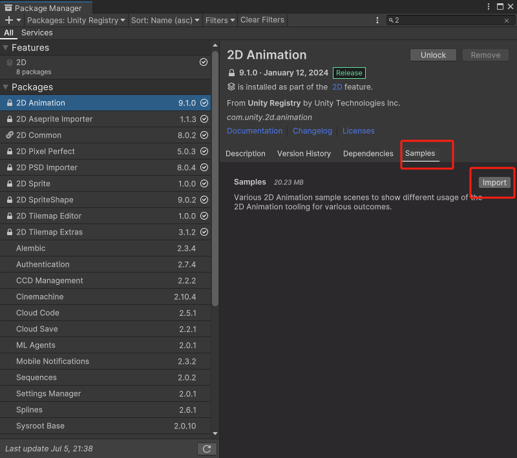
Task: Click installed checkmark on 2D Sprite row
Action: tap(204, 183)
